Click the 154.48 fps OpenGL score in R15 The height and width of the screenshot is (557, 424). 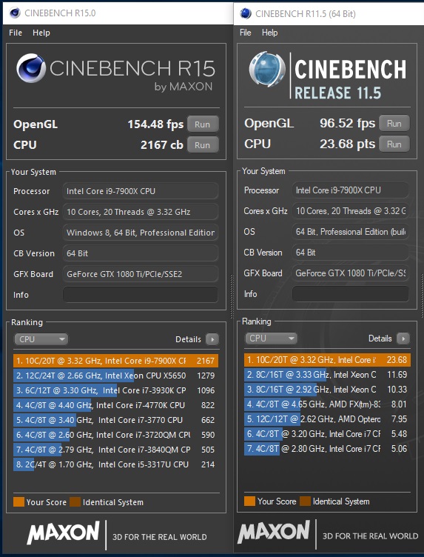click(155, 124)
